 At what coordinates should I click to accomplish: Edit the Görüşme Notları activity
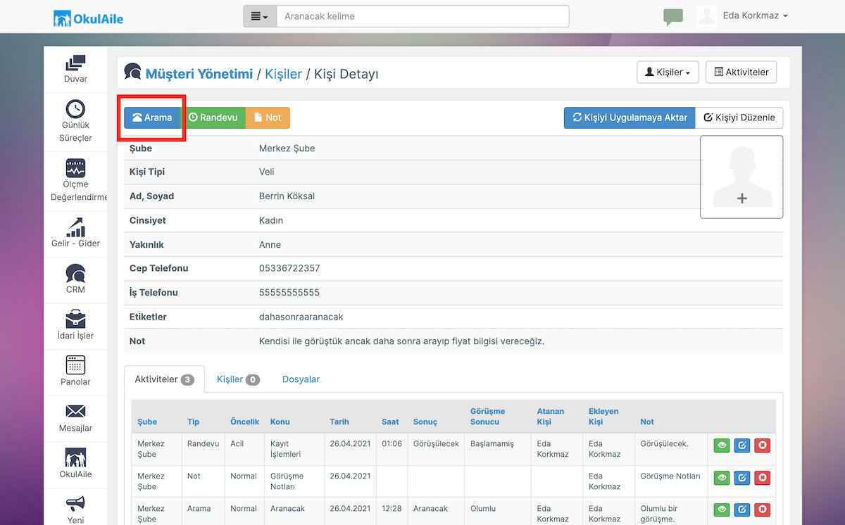point(742,478)
